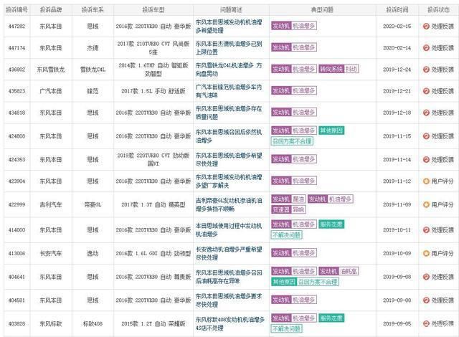Select the 变速器 异响 tag for 帝豪GL
The width and height of the screenshot is (459, 337).
[288, 209]
